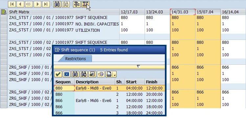Confirm selection with the green checkmark
The image size is (246, 118).
pyautogui.click(x=58, y=74)
